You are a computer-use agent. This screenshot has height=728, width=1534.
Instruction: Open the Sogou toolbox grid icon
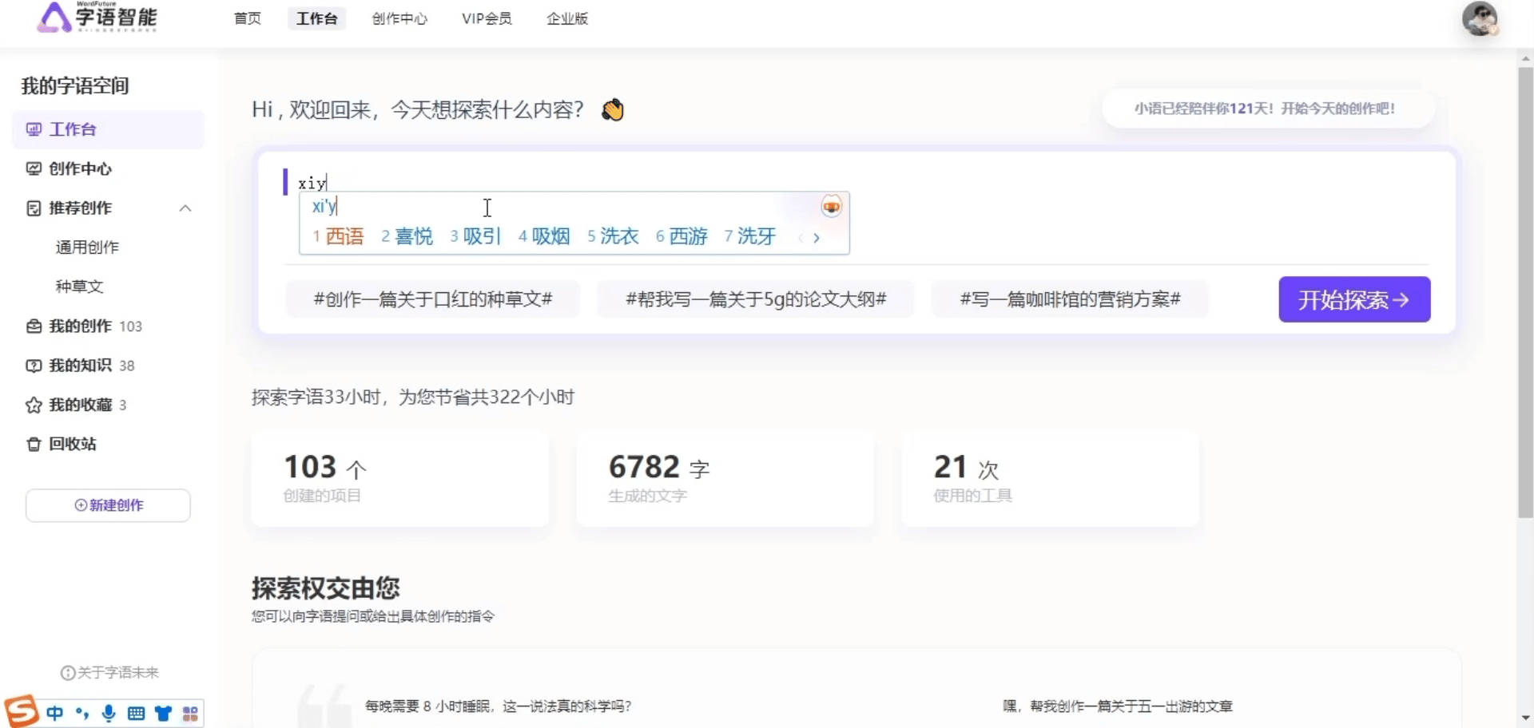[x=190, y=713]
